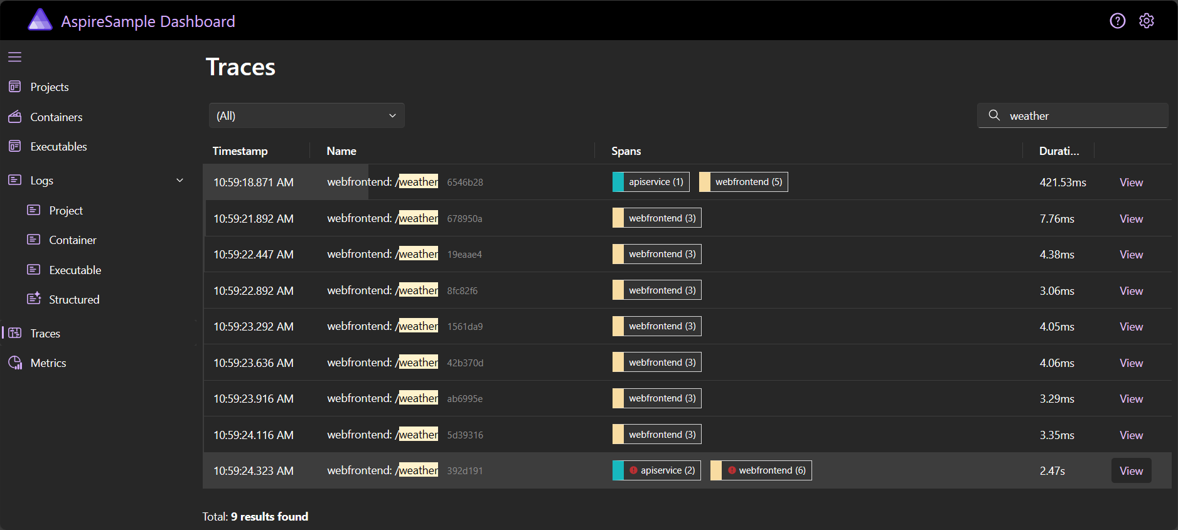Screen dimensions: 1178x530
Task: Click the error icon on webfrontend (6)
Action: (732, 470)
